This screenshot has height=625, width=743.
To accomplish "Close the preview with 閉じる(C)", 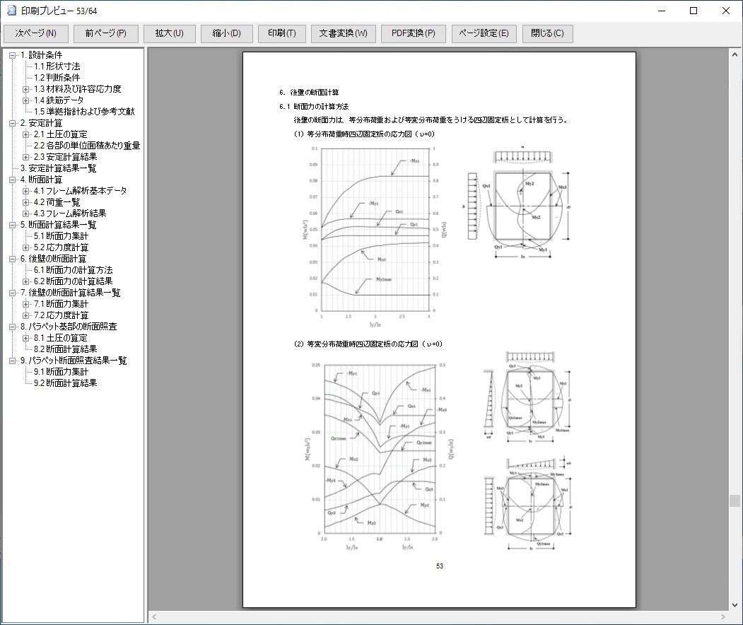I will coord(547,33).
